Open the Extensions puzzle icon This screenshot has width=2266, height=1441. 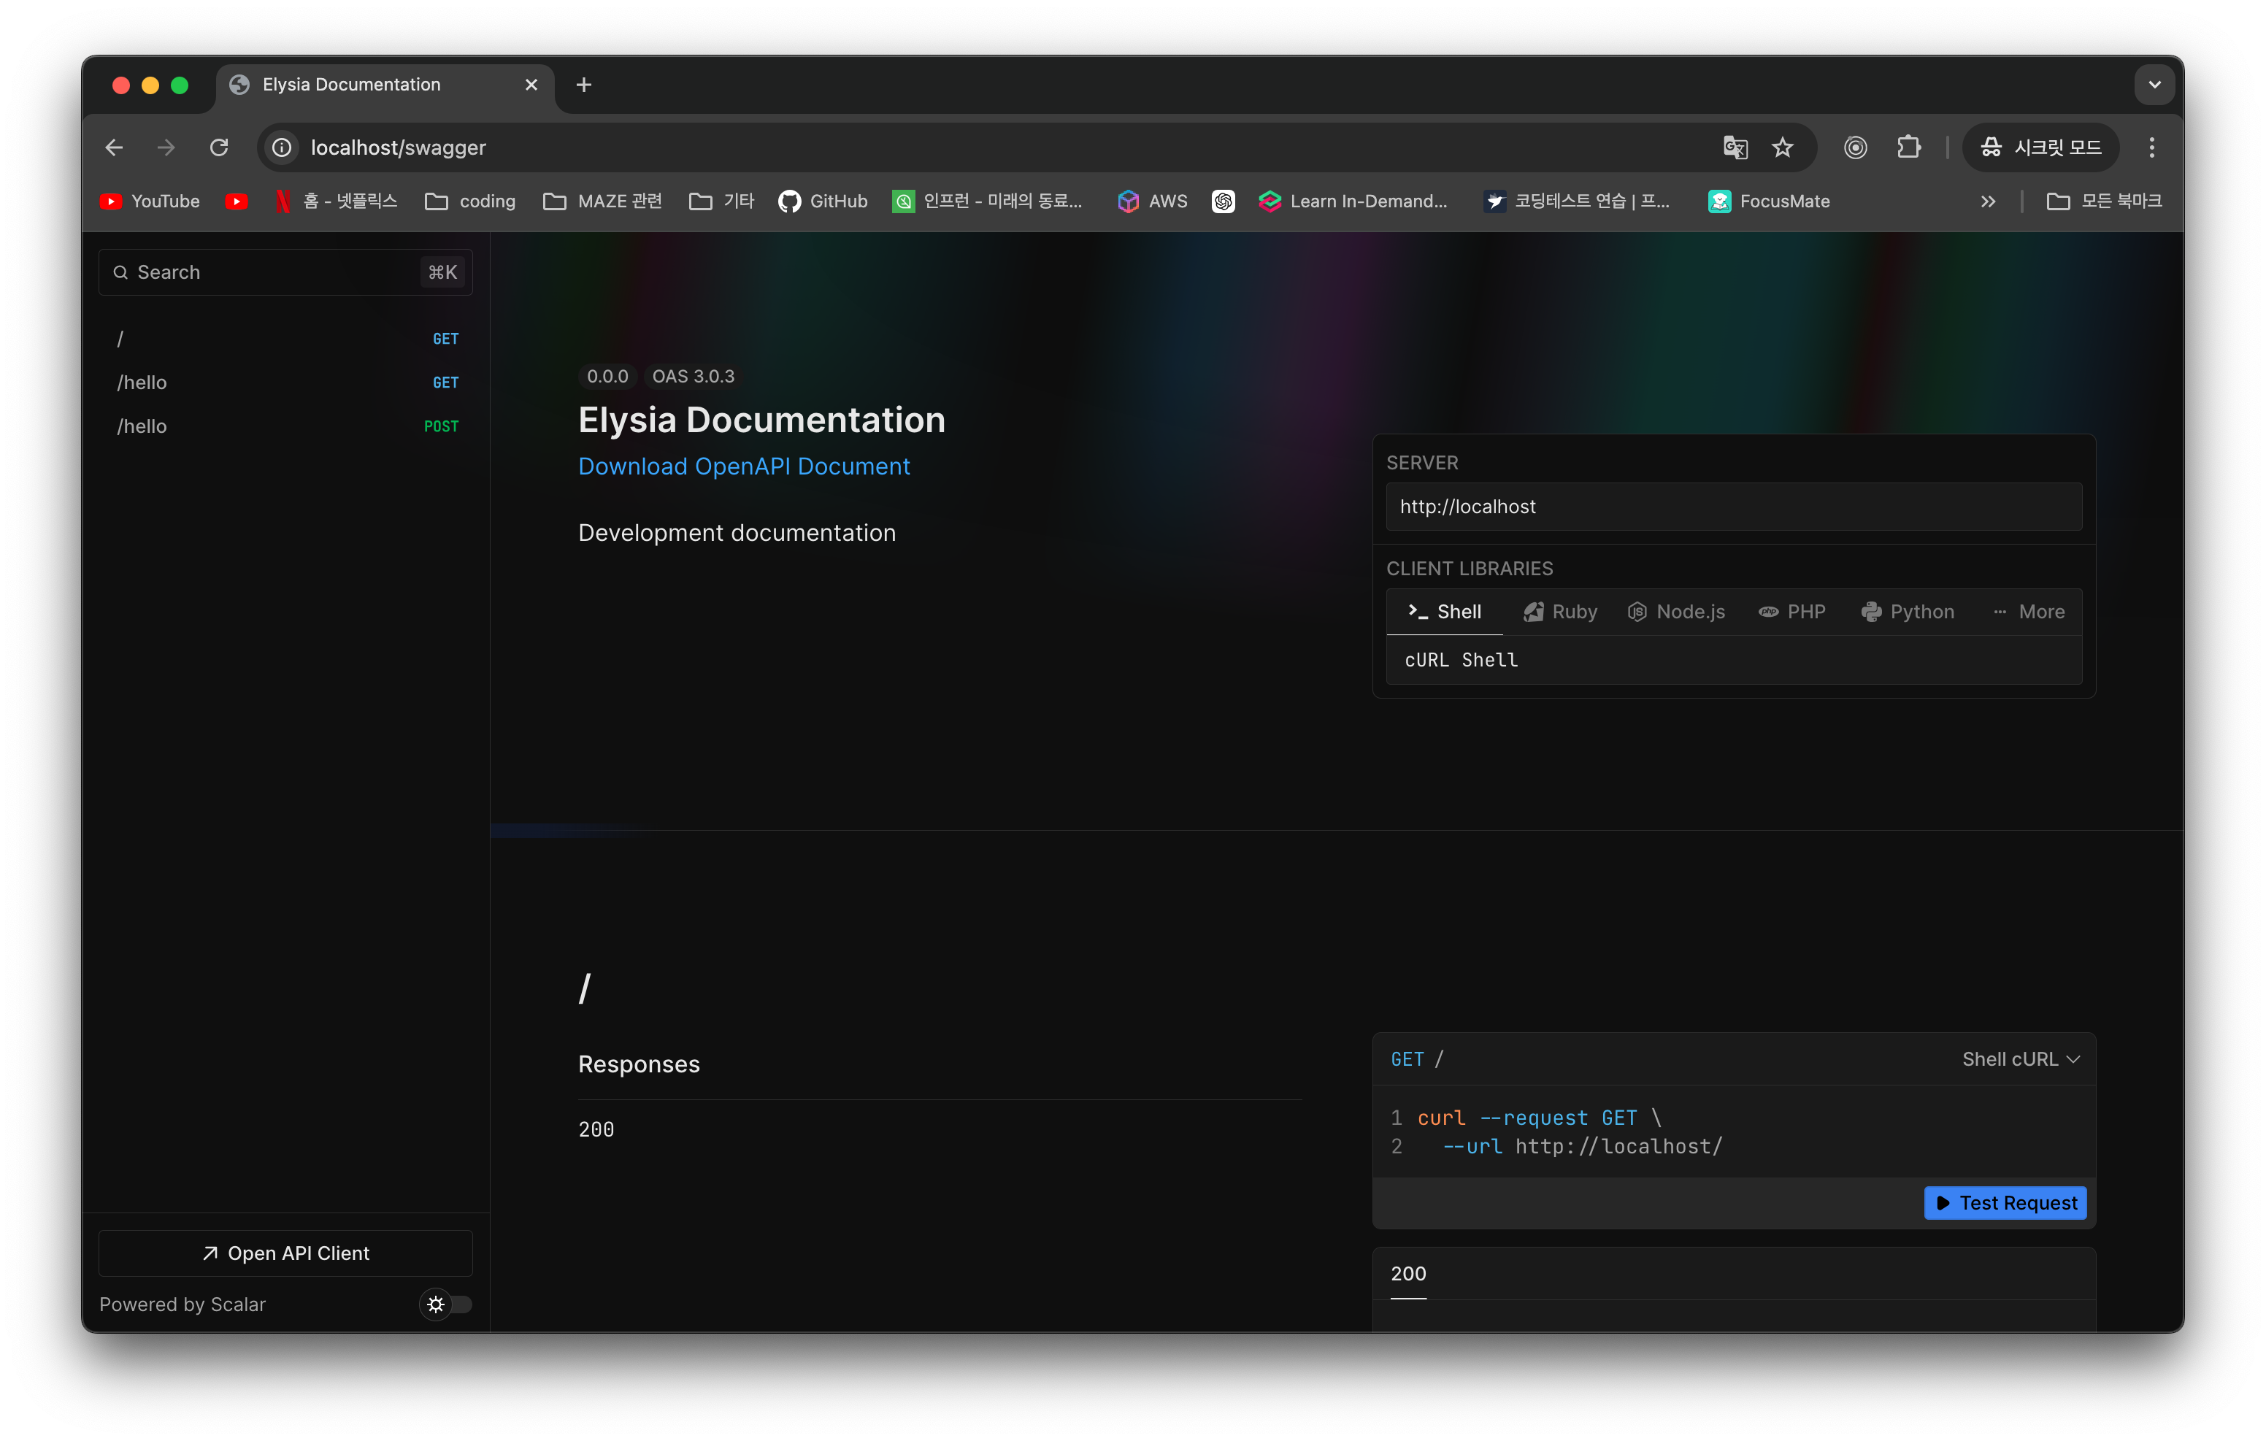point(1908,147)
